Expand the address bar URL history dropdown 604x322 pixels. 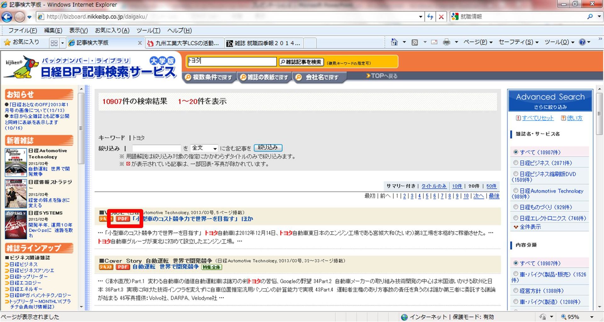[x=421, y=17]
